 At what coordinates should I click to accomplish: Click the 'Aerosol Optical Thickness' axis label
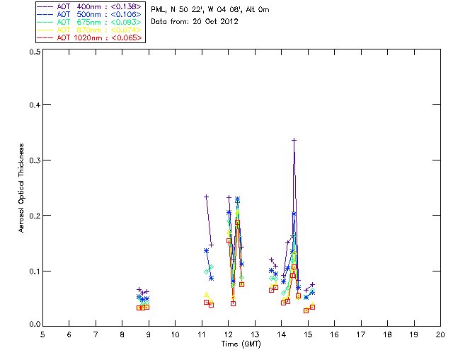point(21,188)
